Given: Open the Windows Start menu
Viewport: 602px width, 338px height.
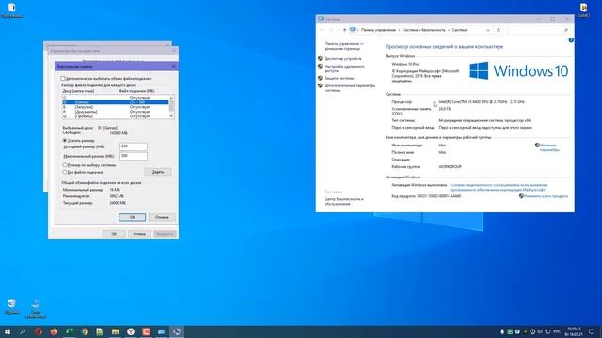Looking at the screenshot, I should click(x=8, y=331).
